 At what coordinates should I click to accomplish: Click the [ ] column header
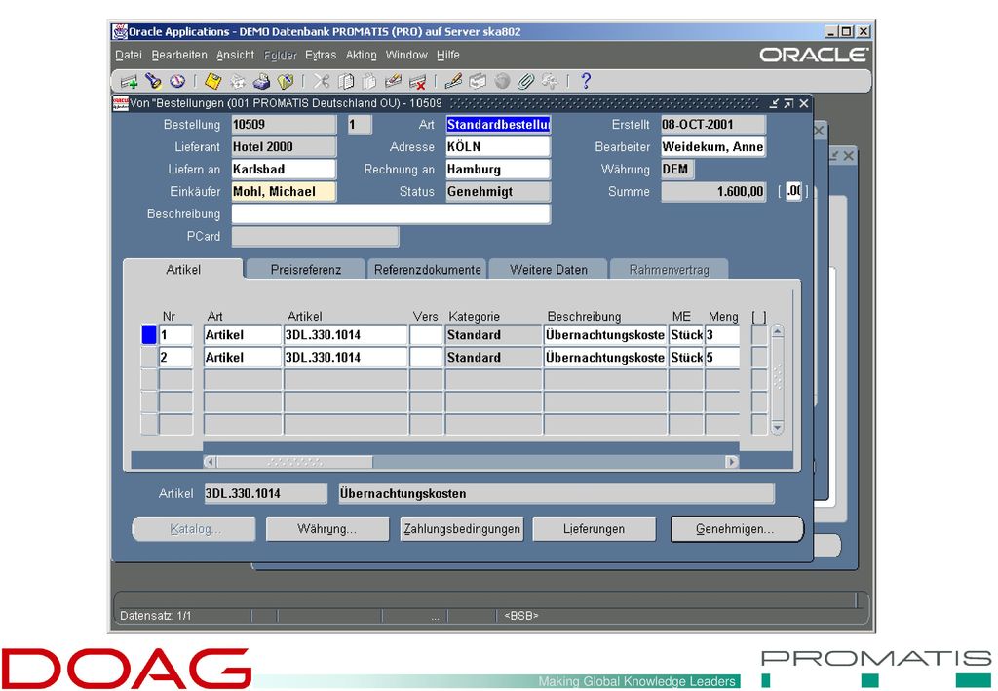tap(758, 316)
